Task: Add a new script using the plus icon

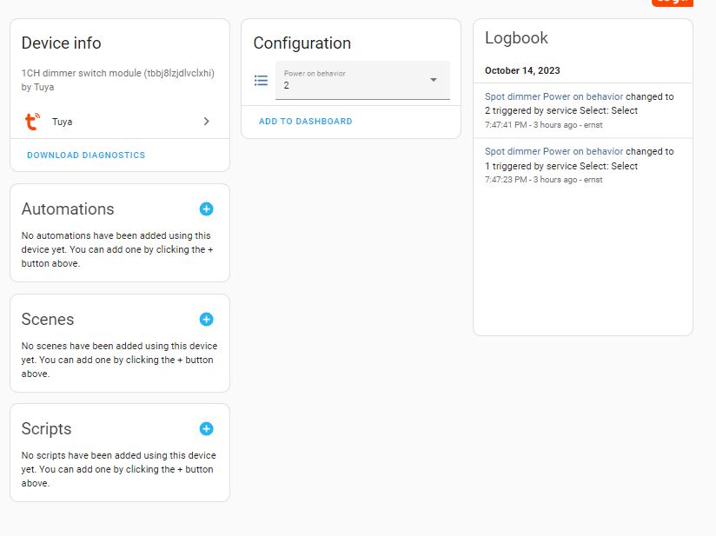Action: point(206,428)
